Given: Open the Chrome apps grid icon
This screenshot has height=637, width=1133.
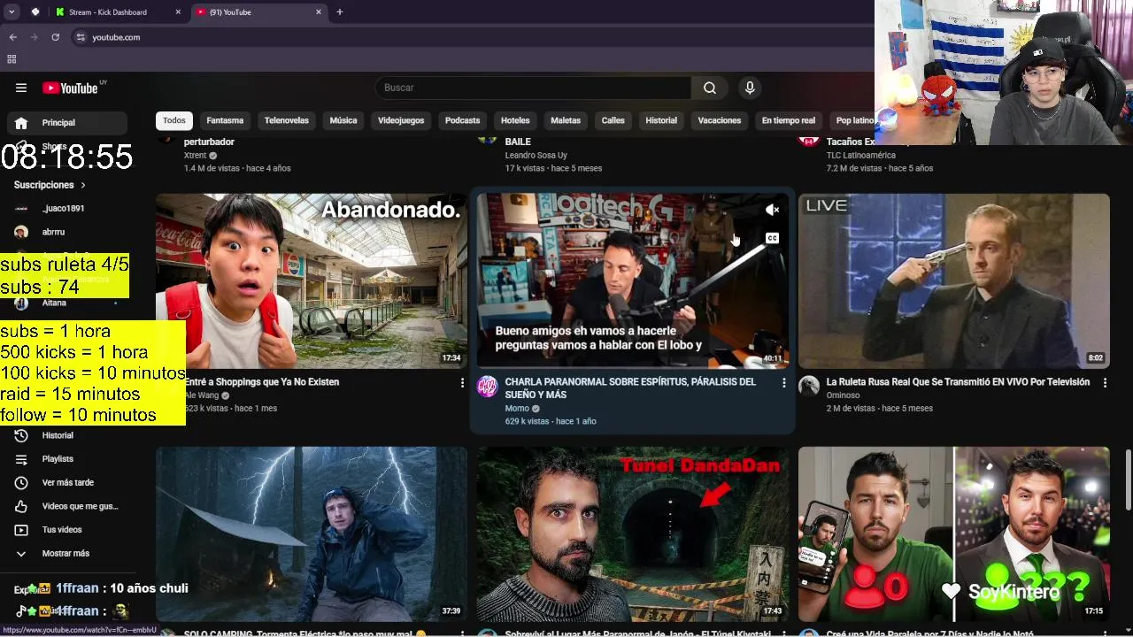Looking at the screenshot, I should coord(12,59).
